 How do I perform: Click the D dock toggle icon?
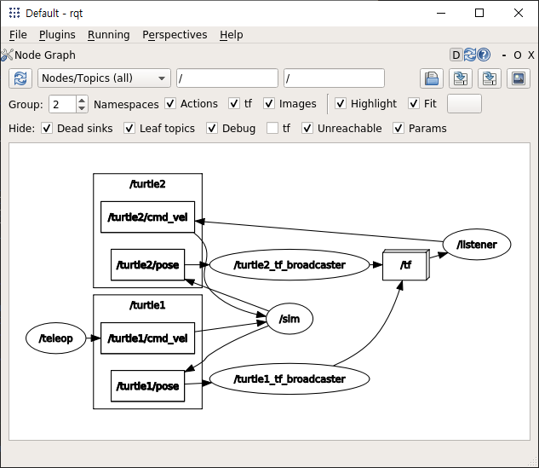pyautogui.click(x=456, y=55)
